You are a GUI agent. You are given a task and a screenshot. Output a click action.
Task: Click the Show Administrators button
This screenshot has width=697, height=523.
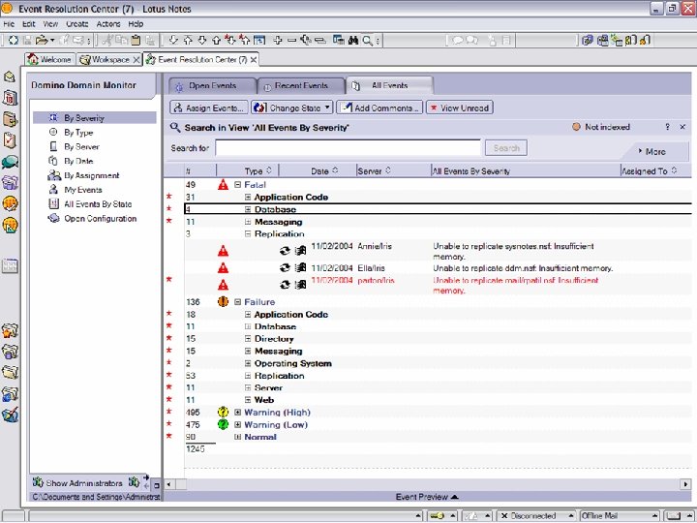click(86, 482)
